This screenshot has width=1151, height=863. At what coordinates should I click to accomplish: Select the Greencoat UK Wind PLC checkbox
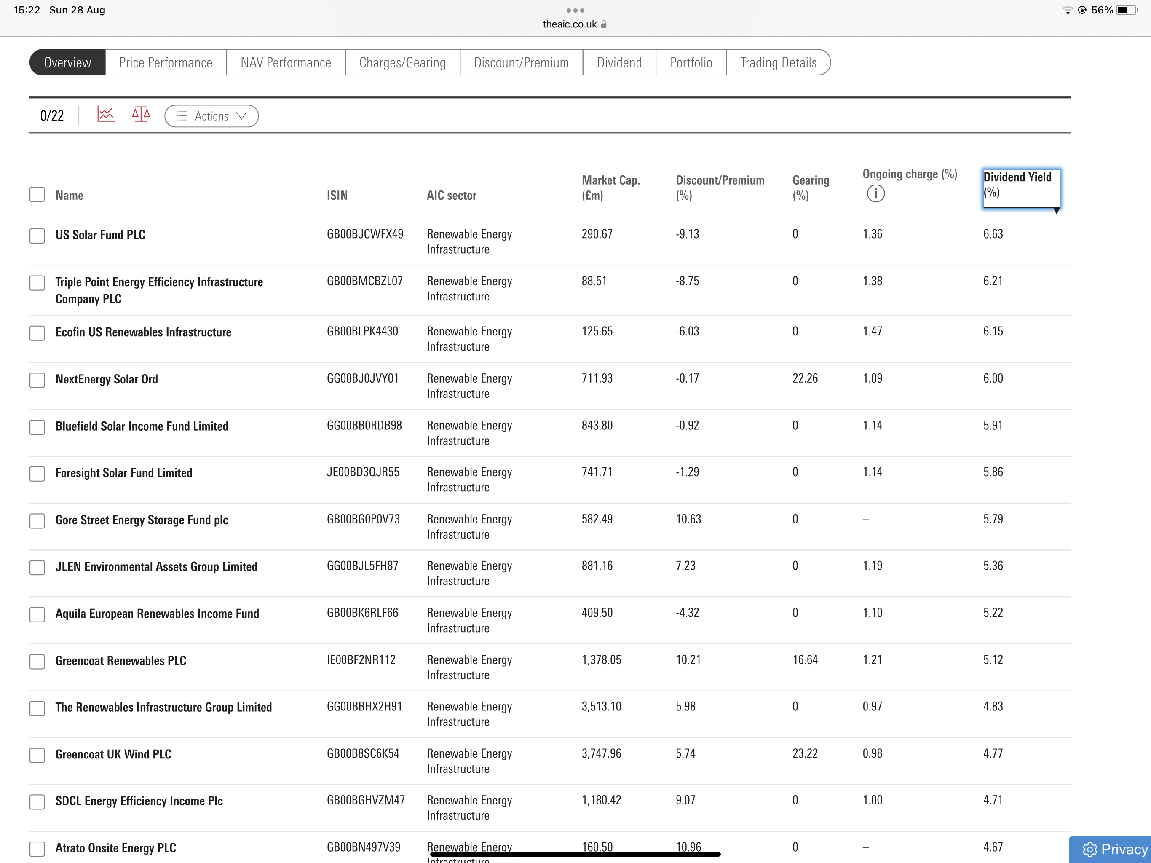37,755
